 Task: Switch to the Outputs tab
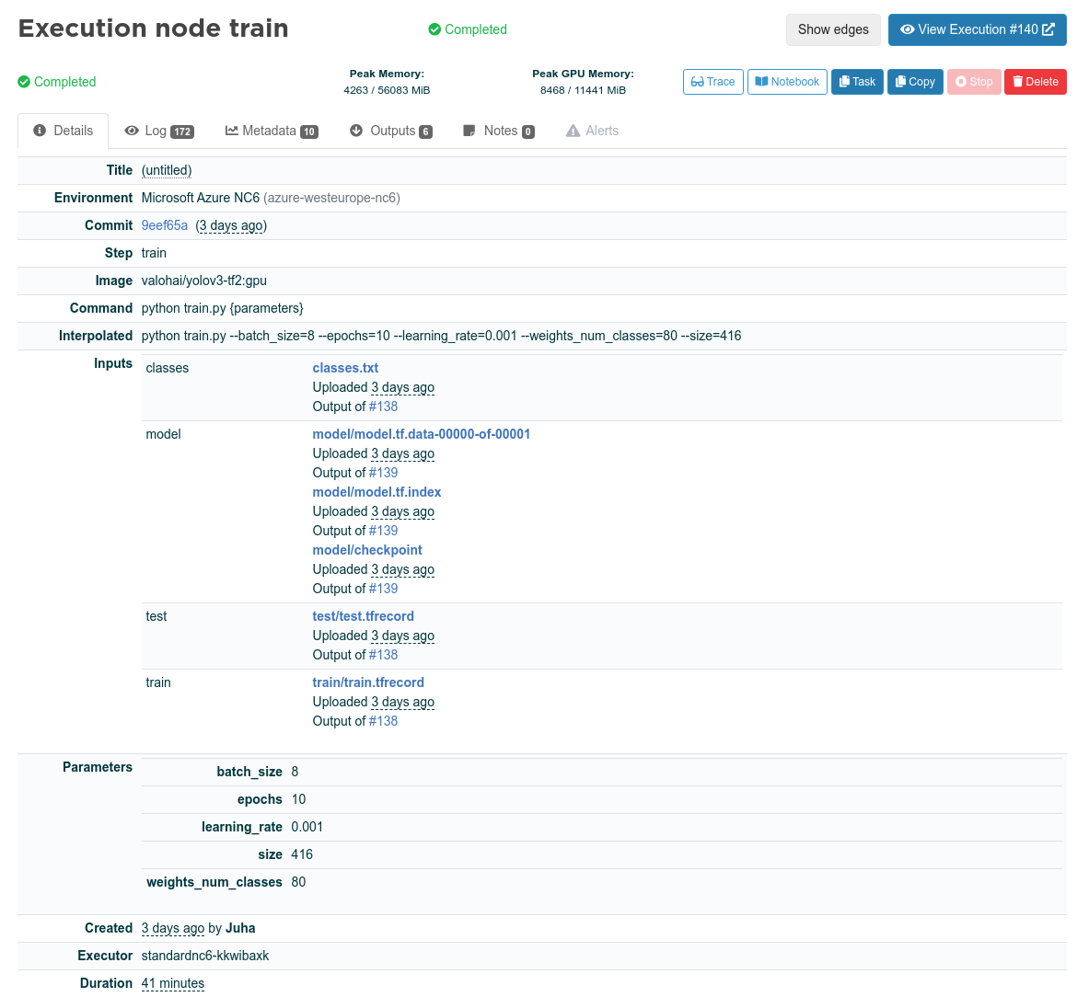(391, 132)
